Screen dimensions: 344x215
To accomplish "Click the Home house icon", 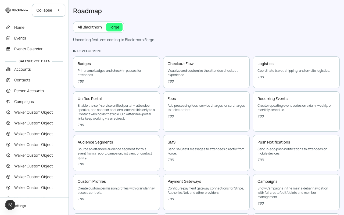I will pos(8,27).
